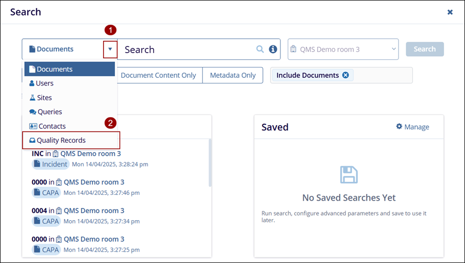Remove the Include Documents filter tag

coord(345,75)
